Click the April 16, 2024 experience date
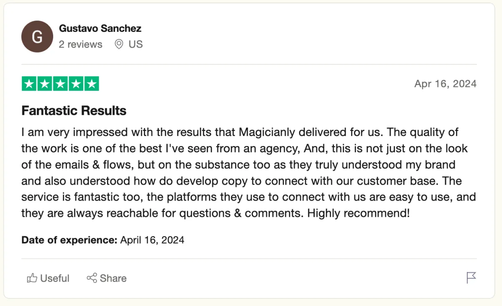 (152, 240)
